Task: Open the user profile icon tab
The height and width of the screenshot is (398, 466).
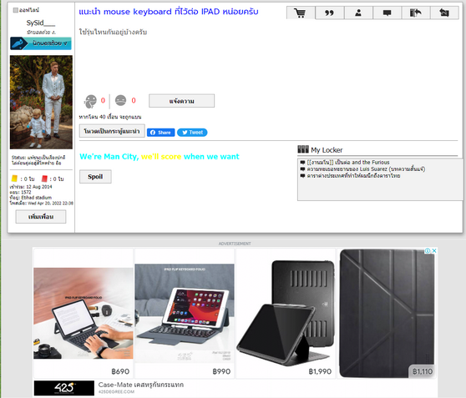Action: pyautogui.click(x=358, y=13)
